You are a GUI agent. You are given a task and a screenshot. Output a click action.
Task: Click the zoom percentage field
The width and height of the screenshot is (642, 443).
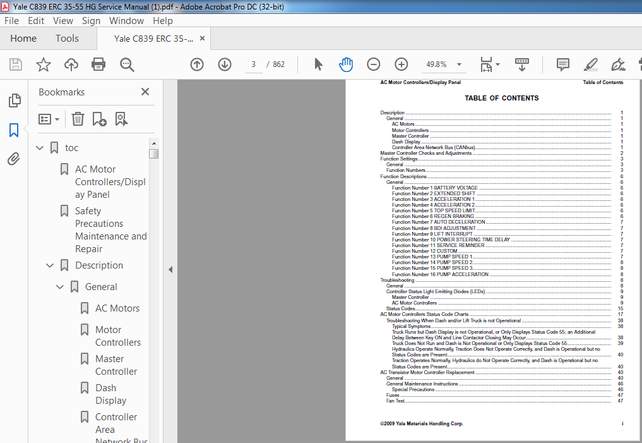(x=436, y=64)
